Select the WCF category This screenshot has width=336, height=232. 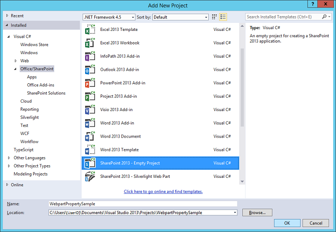[x=25, y=133]
